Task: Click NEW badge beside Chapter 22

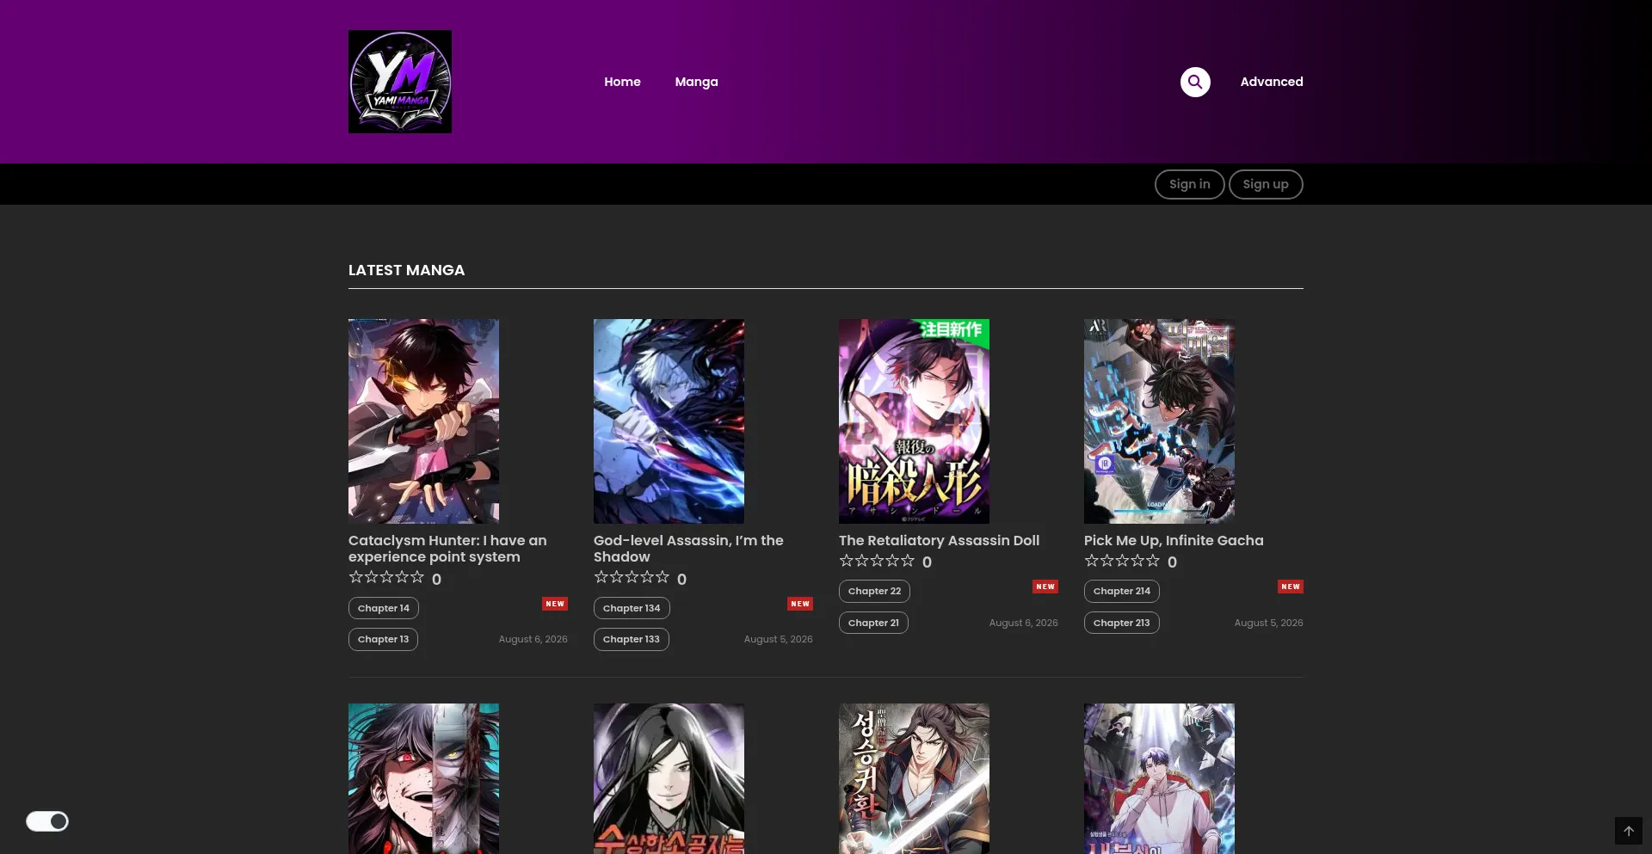Action: [x=1045, y=587]
